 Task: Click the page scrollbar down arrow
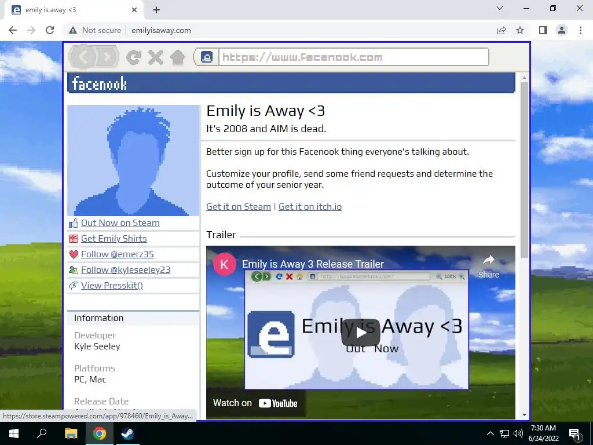click(524, 415)
